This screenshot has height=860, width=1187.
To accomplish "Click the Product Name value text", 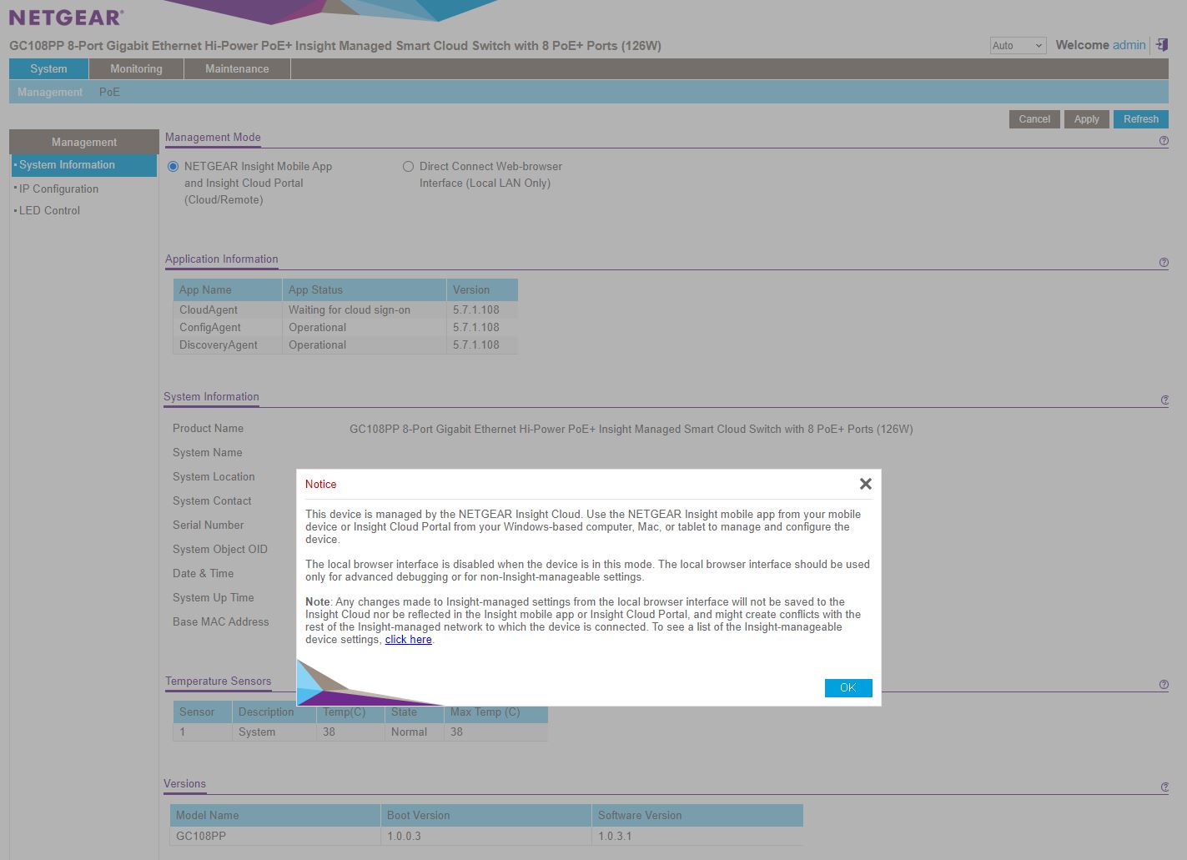I will tap(631, 430).
